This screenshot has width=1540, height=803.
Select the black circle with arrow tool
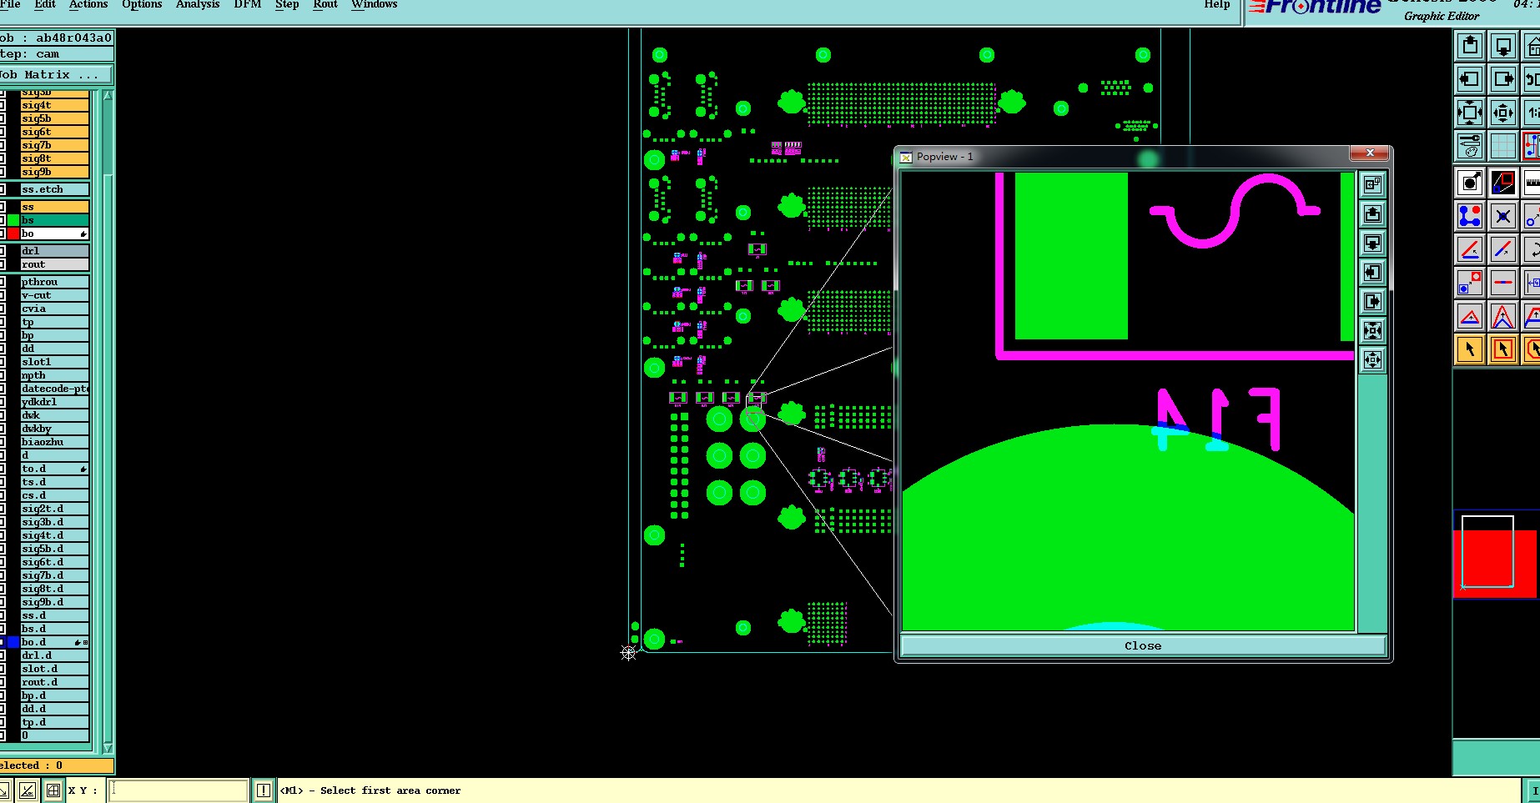pos(1470,182)
